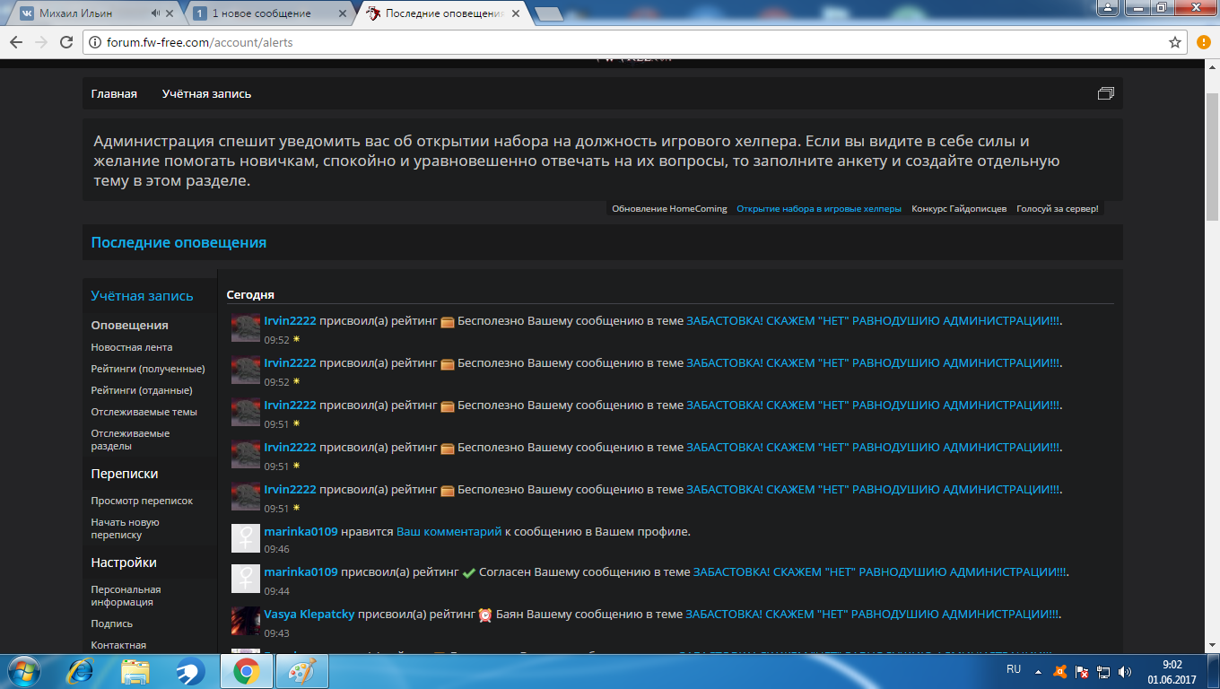Click marinka0109's avatar beside the 09:46 alert
This screenshot has height=689, width=1220.
click(x=246, y=538)
